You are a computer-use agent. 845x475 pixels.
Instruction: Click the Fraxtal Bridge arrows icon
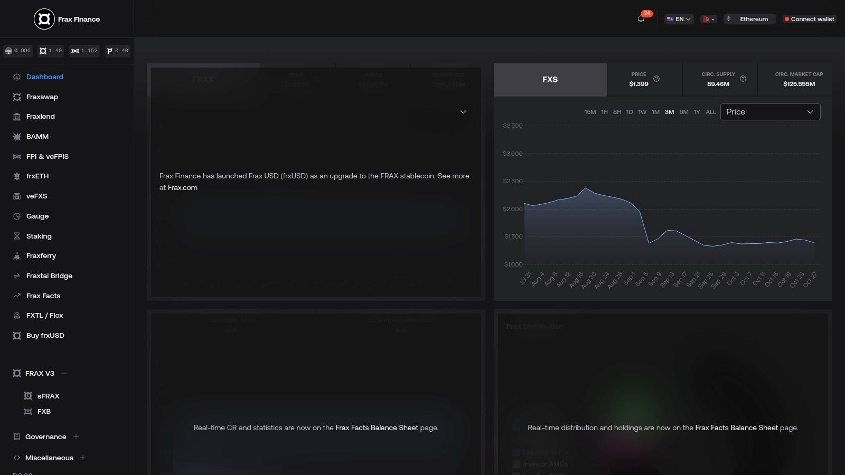coord(17,276)
